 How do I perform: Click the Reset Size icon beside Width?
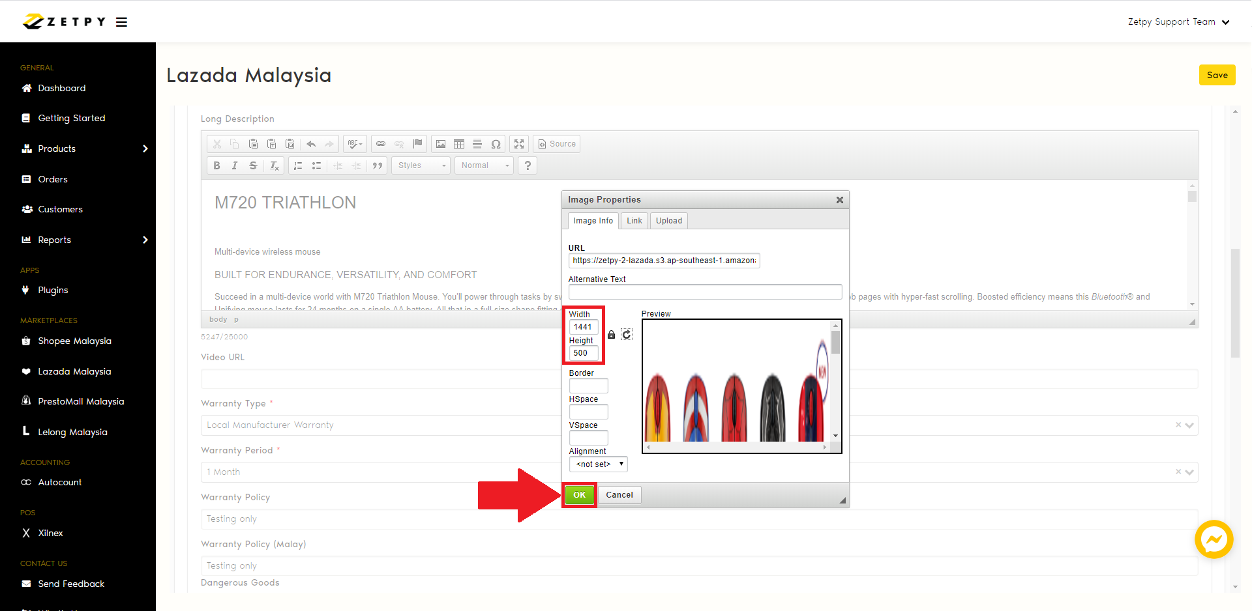pos(627,335)
